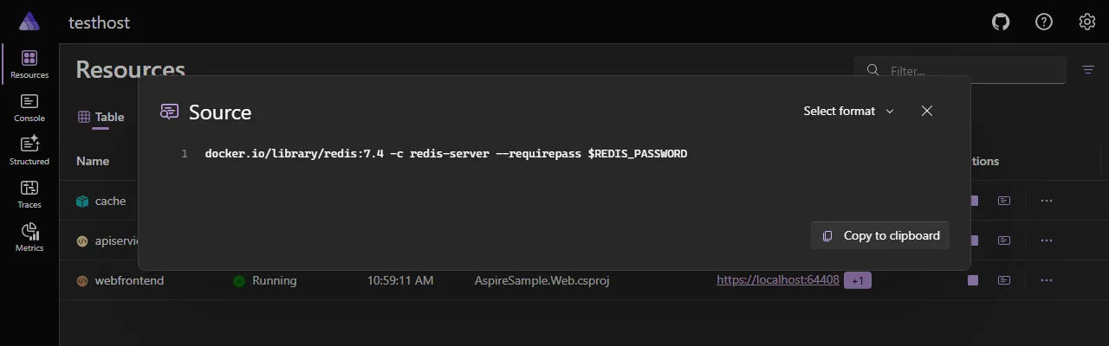Switch to the Table tab
Viewport: 1109px width, 346px height.
101,117
